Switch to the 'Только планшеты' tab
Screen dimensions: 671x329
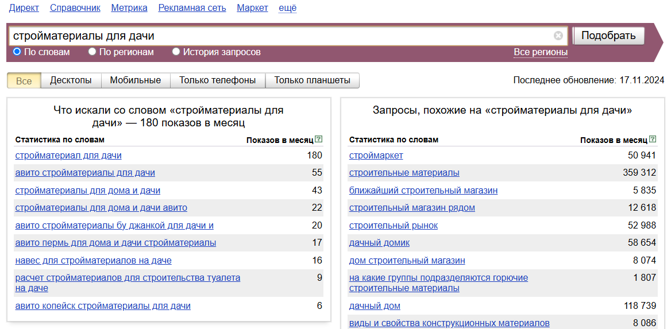pos(313,80)
